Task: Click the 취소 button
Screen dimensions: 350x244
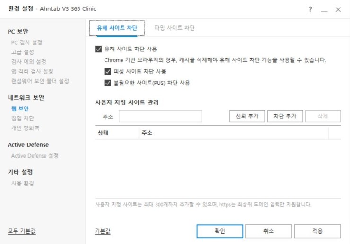Action: (268, 231)
